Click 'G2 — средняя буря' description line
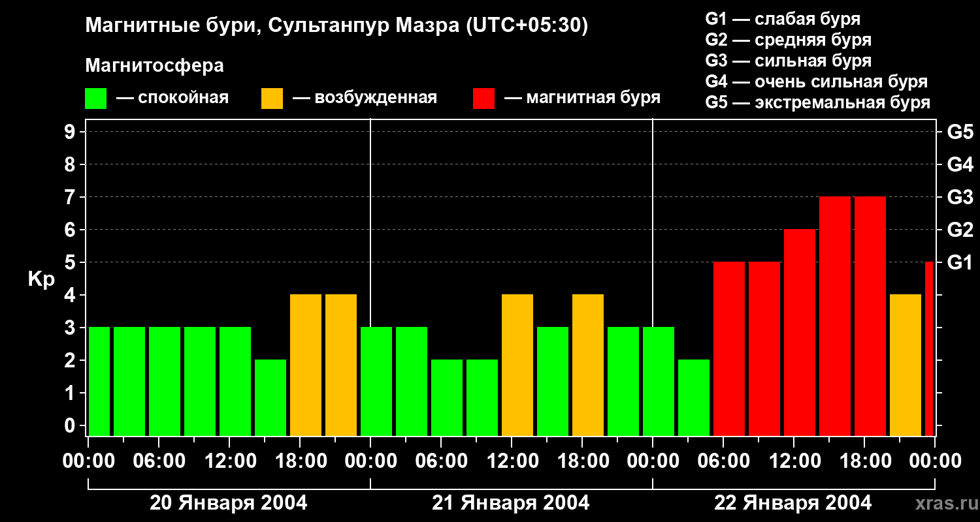 click(788, 40)
